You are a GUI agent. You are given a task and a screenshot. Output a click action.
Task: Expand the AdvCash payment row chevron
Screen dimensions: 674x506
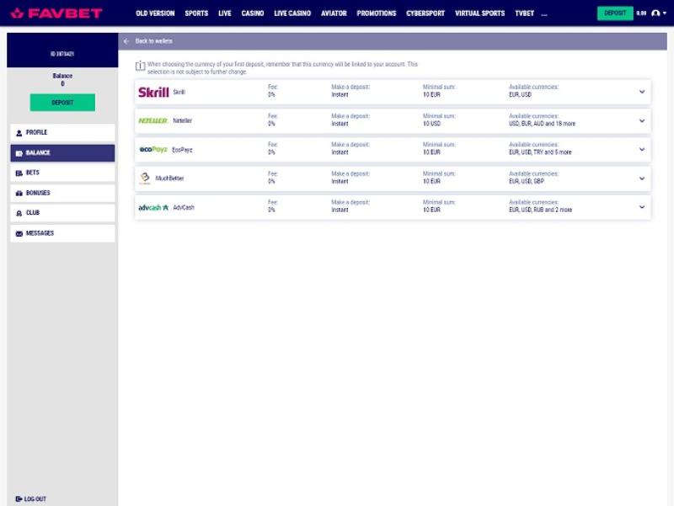click(x=642, y=207)
